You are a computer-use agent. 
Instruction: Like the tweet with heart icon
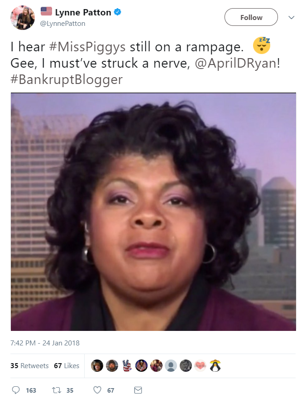point(97,390)
